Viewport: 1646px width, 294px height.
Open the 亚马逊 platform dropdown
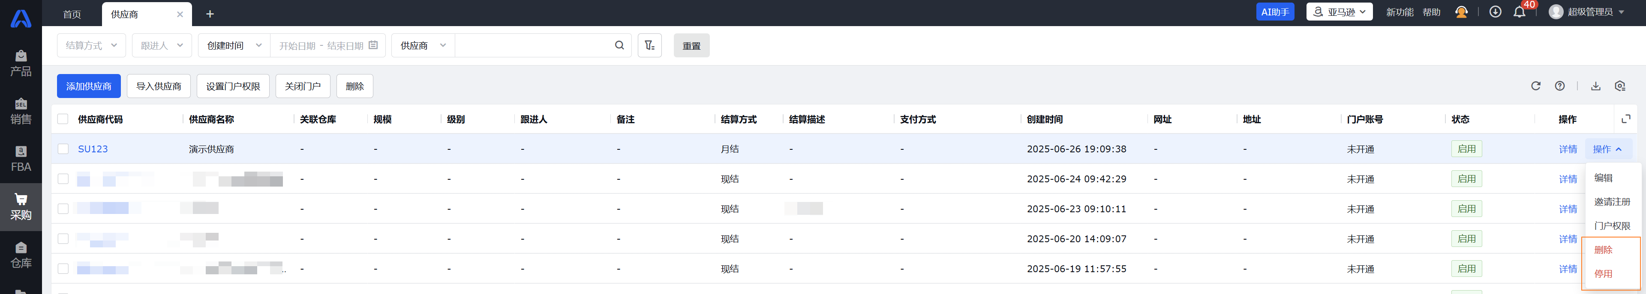click(x=1339, y=12)
